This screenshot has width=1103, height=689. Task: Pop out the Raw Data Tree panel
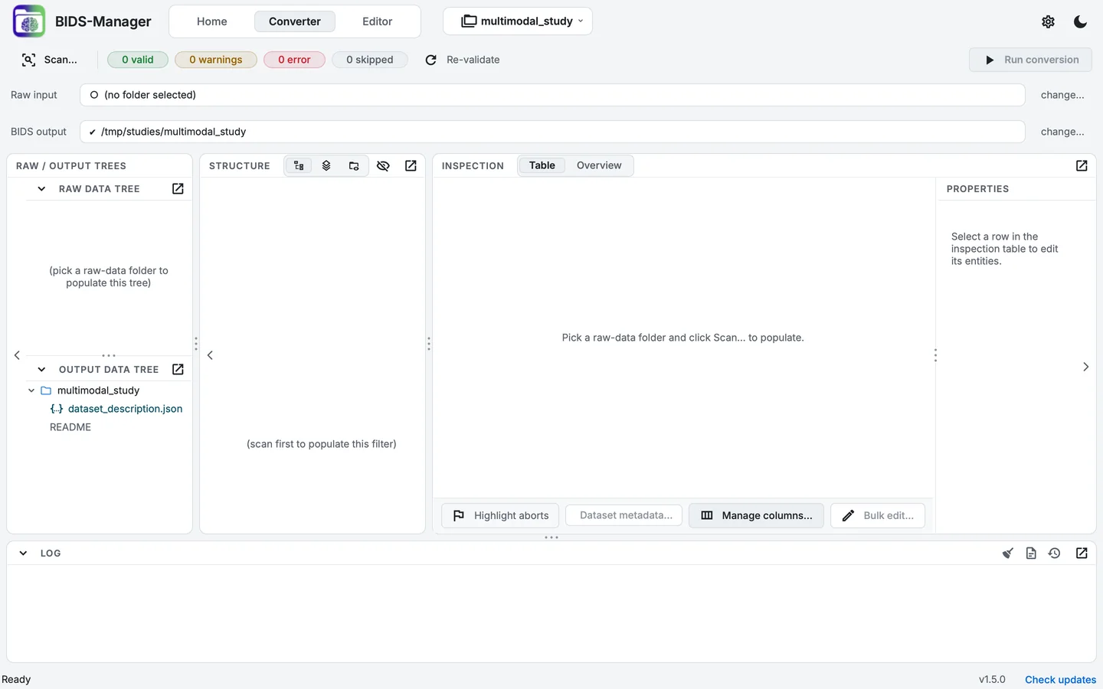pos(178,188)
